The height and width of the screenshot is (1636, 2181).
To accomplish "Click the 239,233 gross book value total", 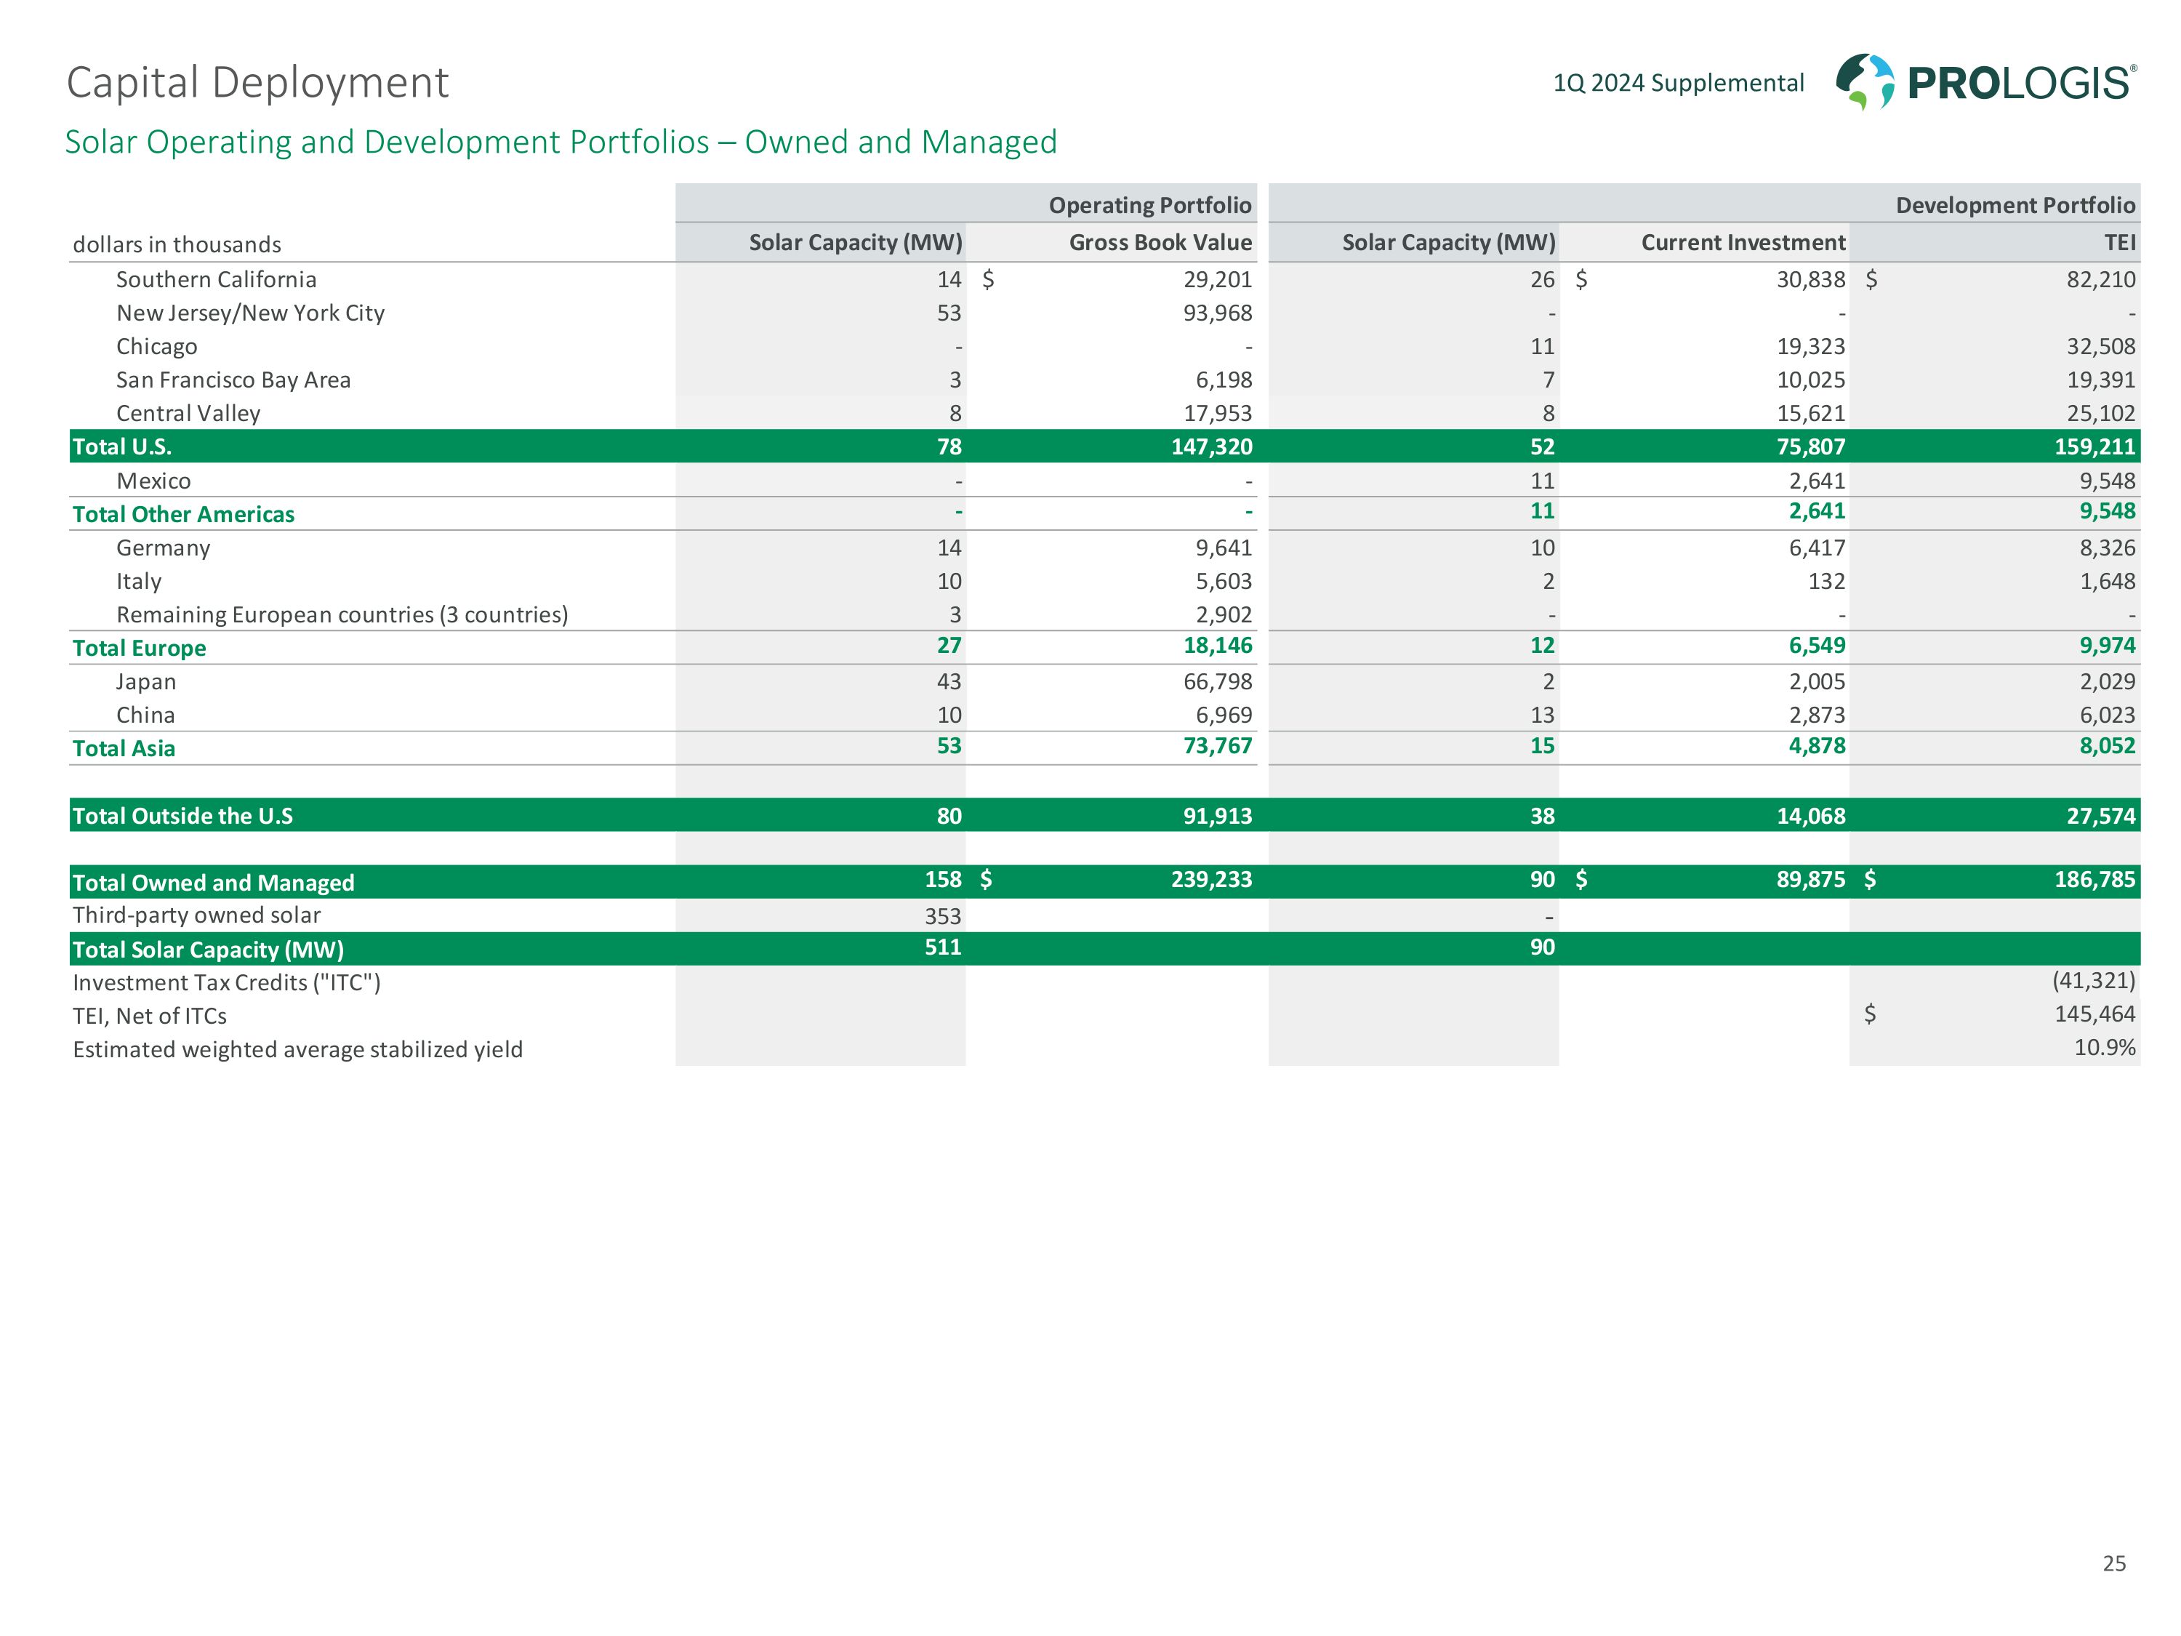I will tap(1210, 880).
